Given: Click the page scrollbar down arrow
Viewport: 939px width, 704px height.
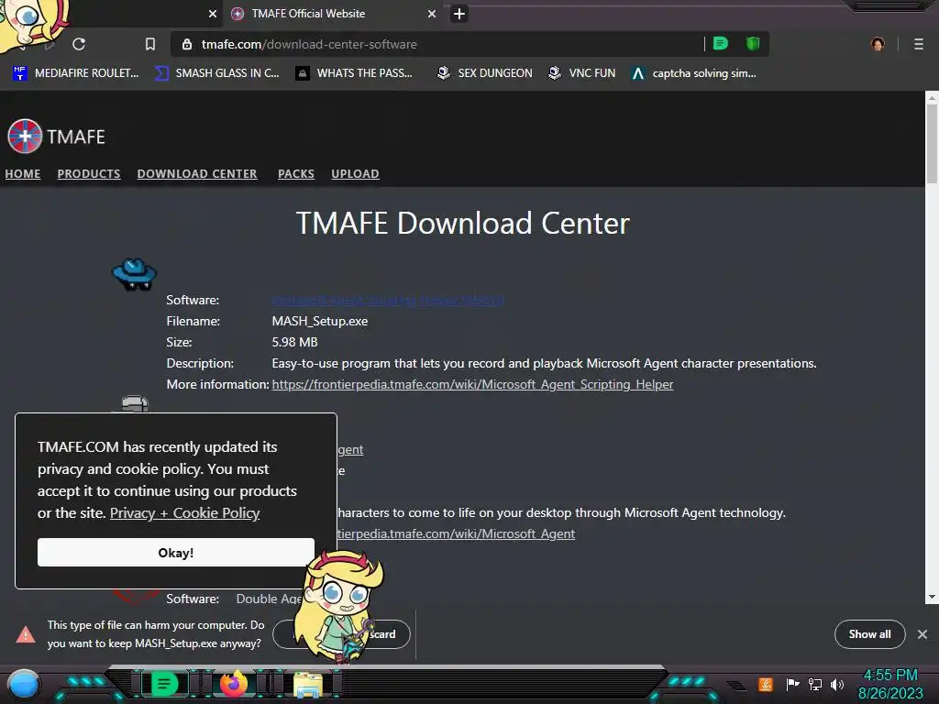Looking at the screenshot, I should [x=932, y=597].
